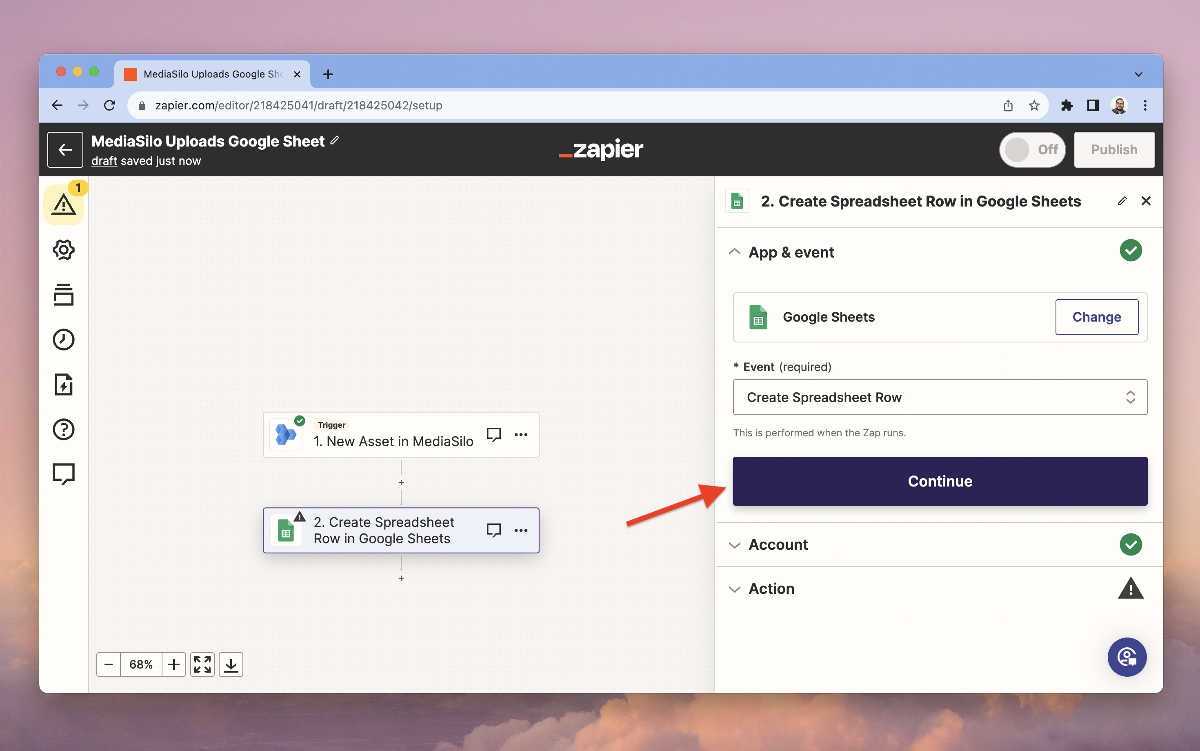Screen dimensions: 1200x751
Task: Open Zap details lightning file icon
Action: click(64, 384)
